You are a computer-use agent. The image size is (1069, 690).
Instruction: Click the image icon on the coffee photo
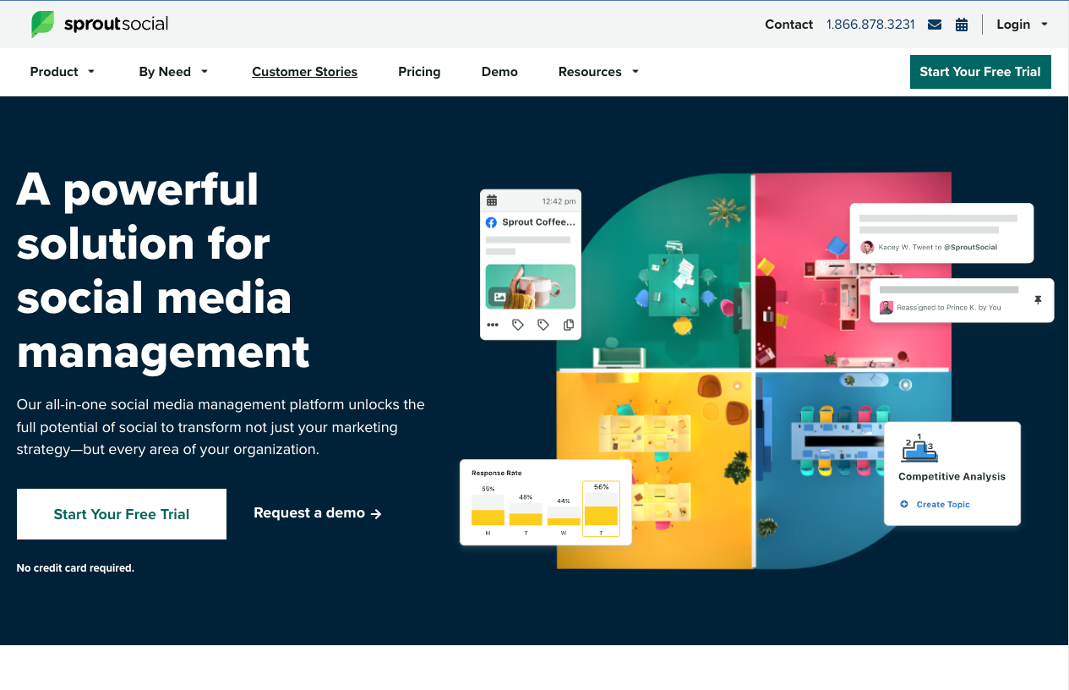point(499,297)
